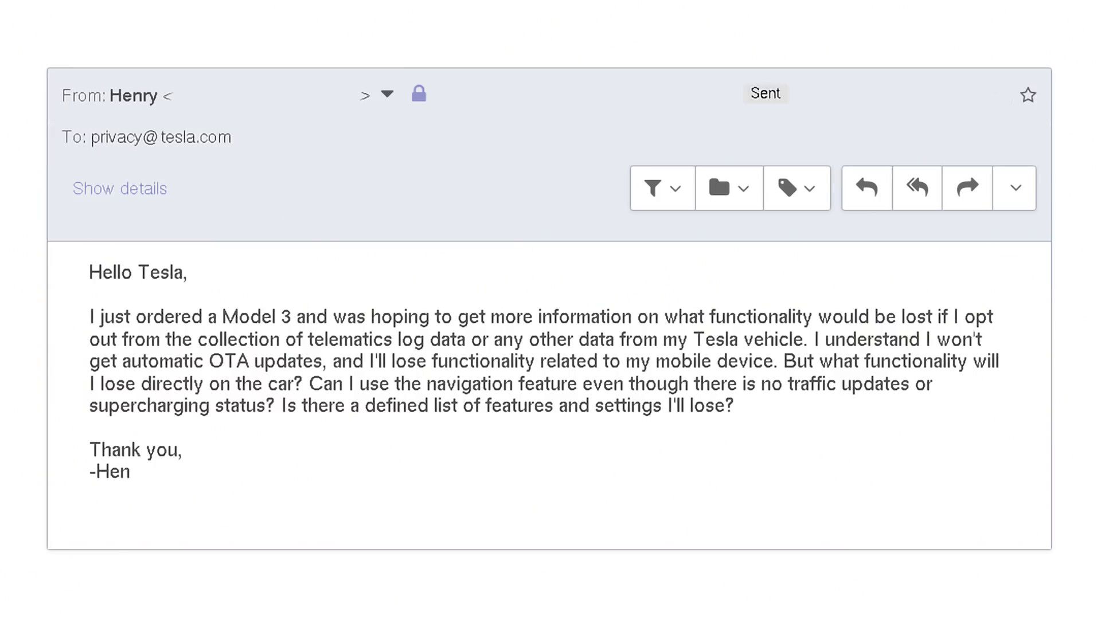The height and width of the screenshot is (619, 1101).
Task: Click the Sent folder label
Action: 765,93
